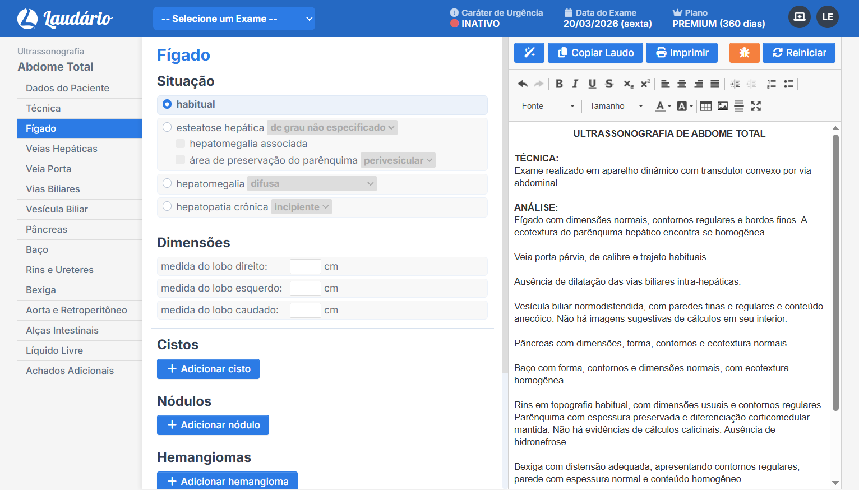
Task: Open the text color picker
Action: point(663,106)
